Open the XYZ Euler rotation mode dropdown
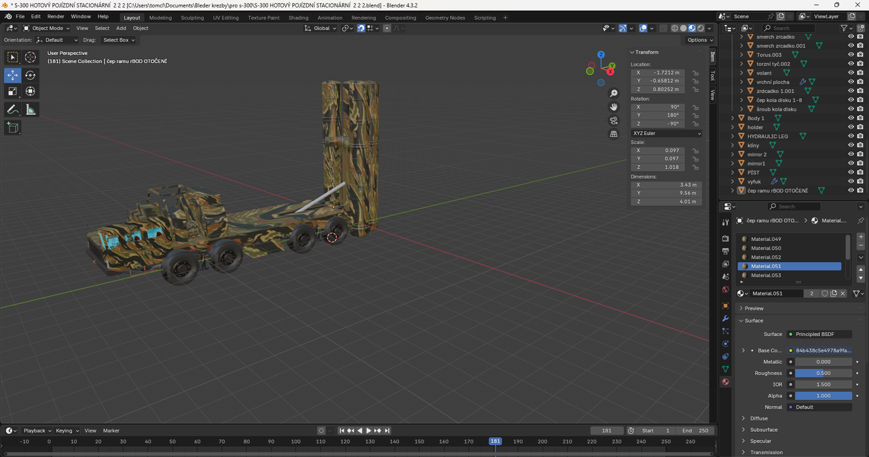Viewport: 869px width, 457px height. tap(666, 133)
